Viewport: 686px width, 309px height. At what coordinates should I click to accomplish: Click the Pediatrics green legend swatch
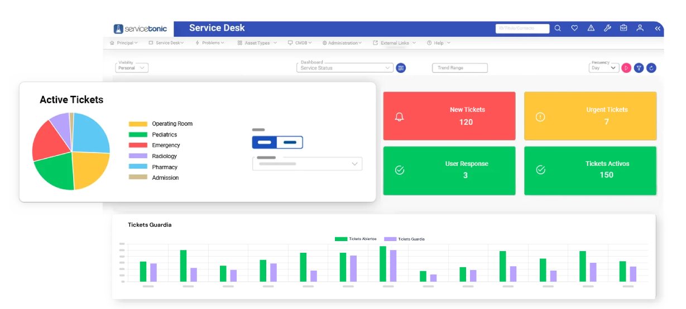[x=138, y=135]
